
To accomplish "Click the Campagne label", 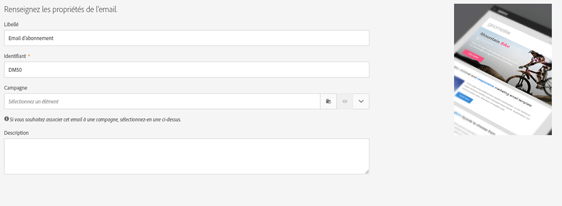I will click(x=15, y=88).
